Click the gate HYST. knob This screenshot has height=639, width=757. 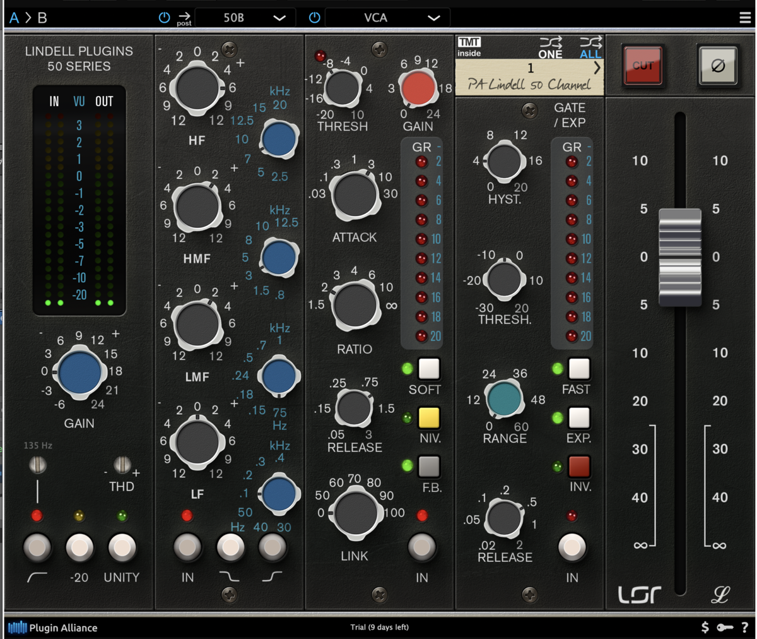coord(505,161)
